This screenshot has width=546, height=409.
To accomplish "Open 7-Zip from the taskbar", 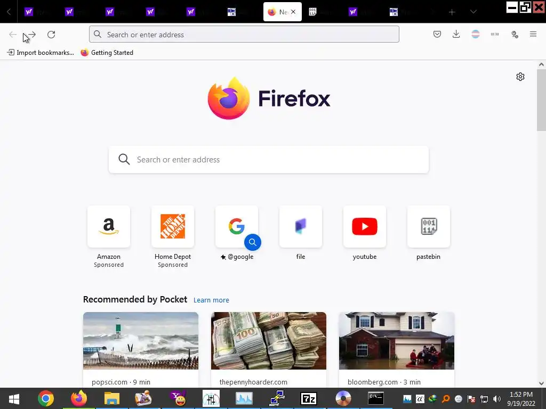I will coord(309,398).
